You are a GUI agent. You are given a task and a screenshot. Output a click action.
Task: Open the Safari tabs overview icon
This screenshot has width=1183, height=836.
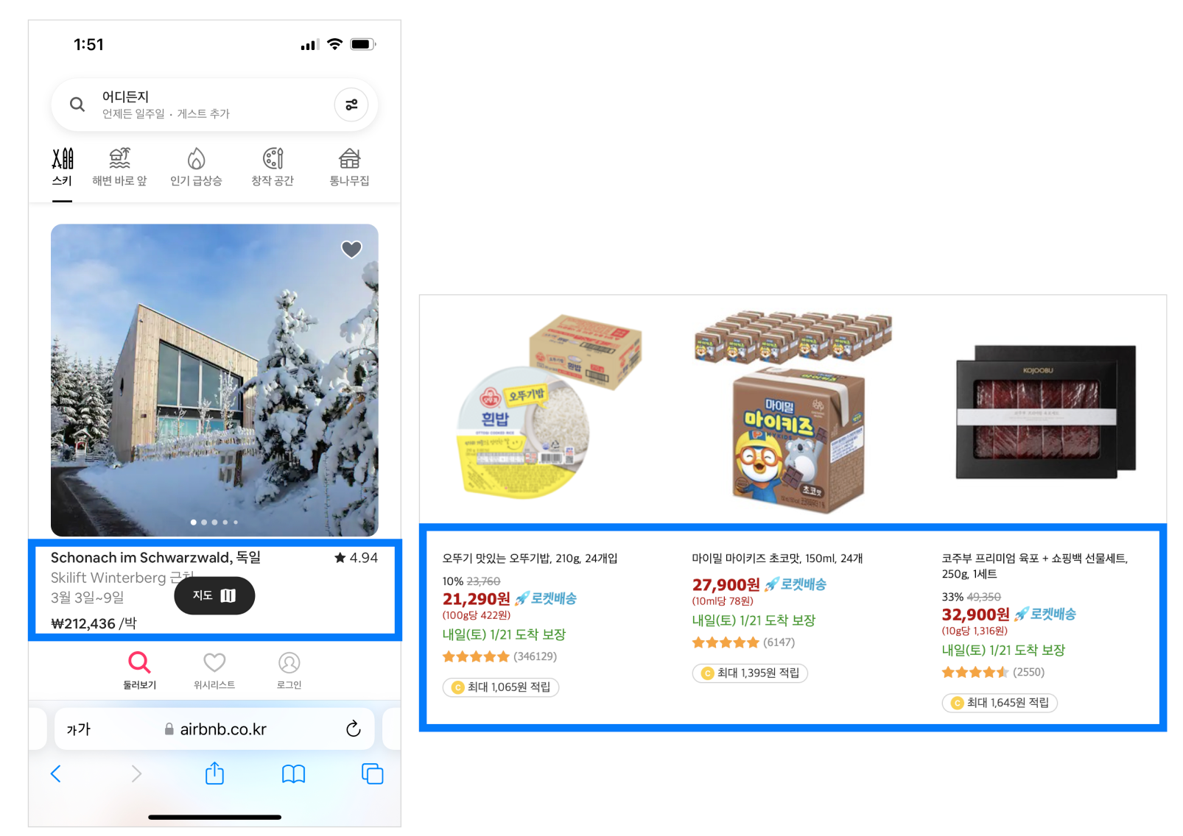point(373,773)
